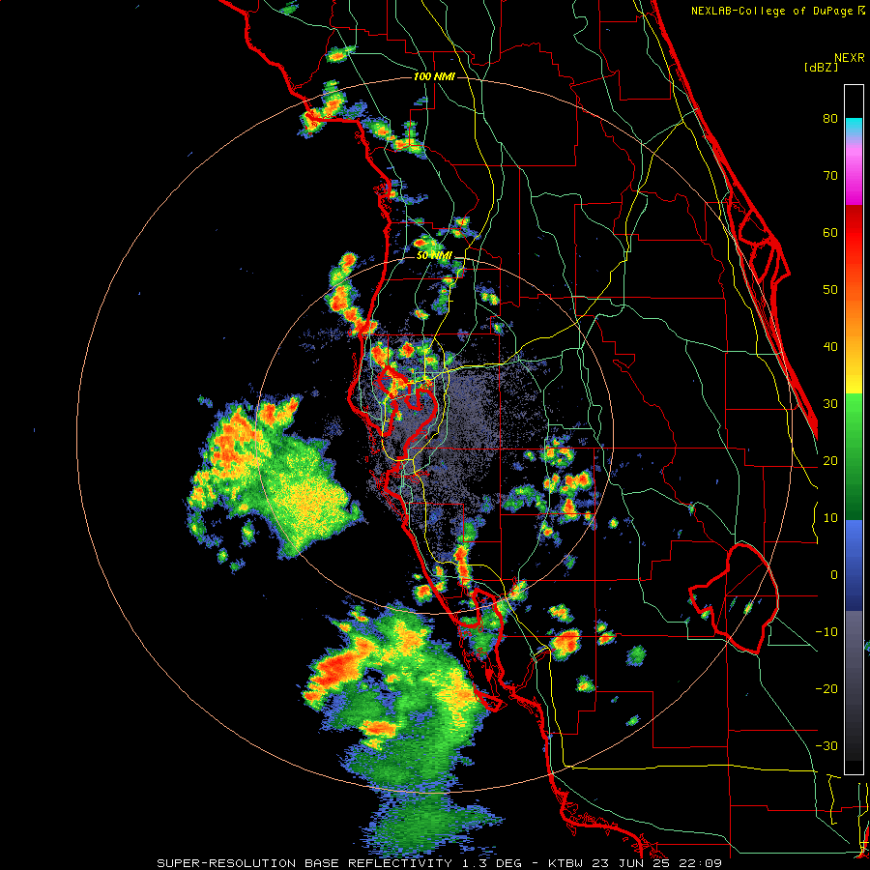The image size is (870, 870).
Task: Click the 40 value on the color scale
Action: pos(830,347)
